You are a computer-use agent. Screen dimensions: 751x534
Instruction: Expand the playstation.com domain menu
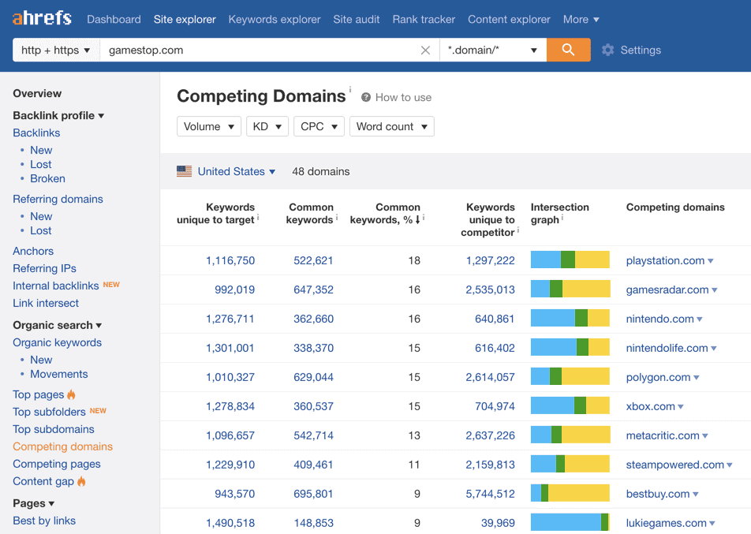point(711,261)
